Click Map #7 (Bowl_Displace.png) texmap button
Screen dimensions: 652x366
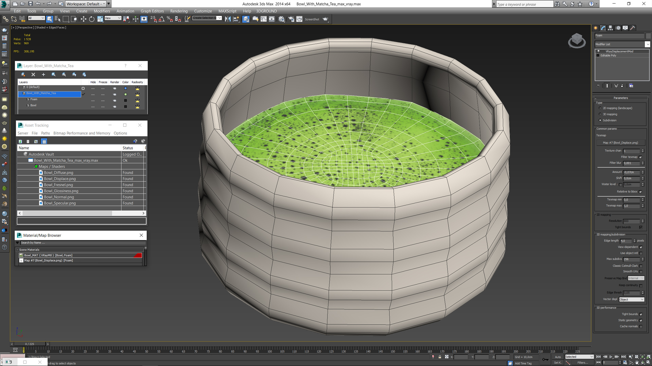click(620, 143)
